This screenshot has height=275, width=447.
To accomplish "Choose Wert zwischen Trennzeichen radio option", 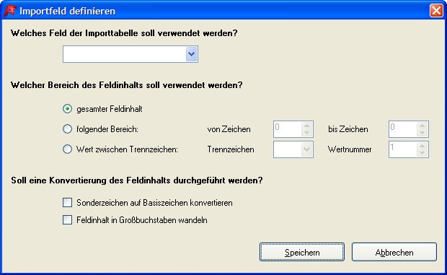I will 67,149.
